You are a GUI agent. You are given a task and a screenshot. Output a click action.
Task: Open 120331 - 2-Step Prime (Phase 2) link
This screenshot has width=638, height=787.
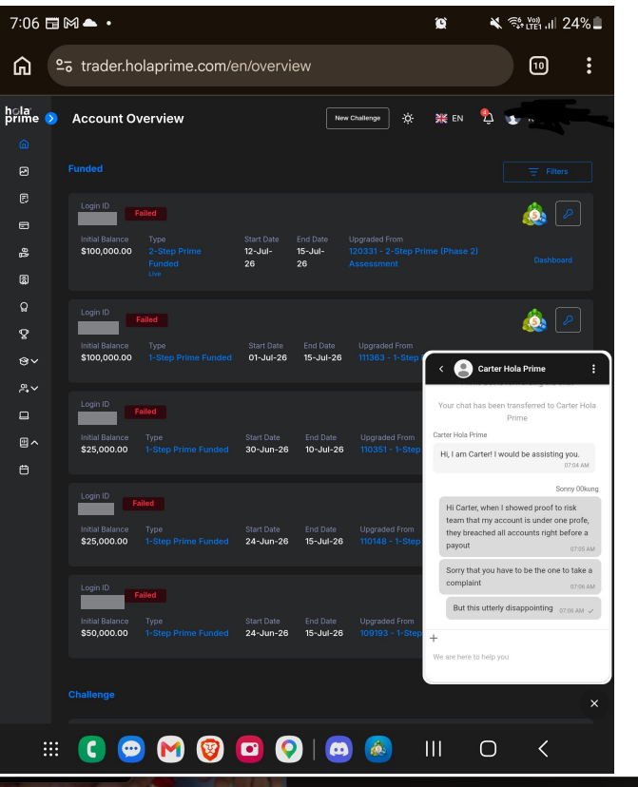point(413,258)
